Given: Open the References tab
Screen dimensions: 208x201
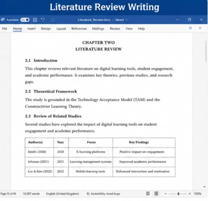Looking at the screenshot, I should point(79,28).
